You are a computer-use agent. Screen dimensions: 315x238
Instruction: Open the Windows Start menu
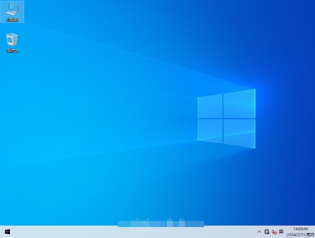point(7,232)
